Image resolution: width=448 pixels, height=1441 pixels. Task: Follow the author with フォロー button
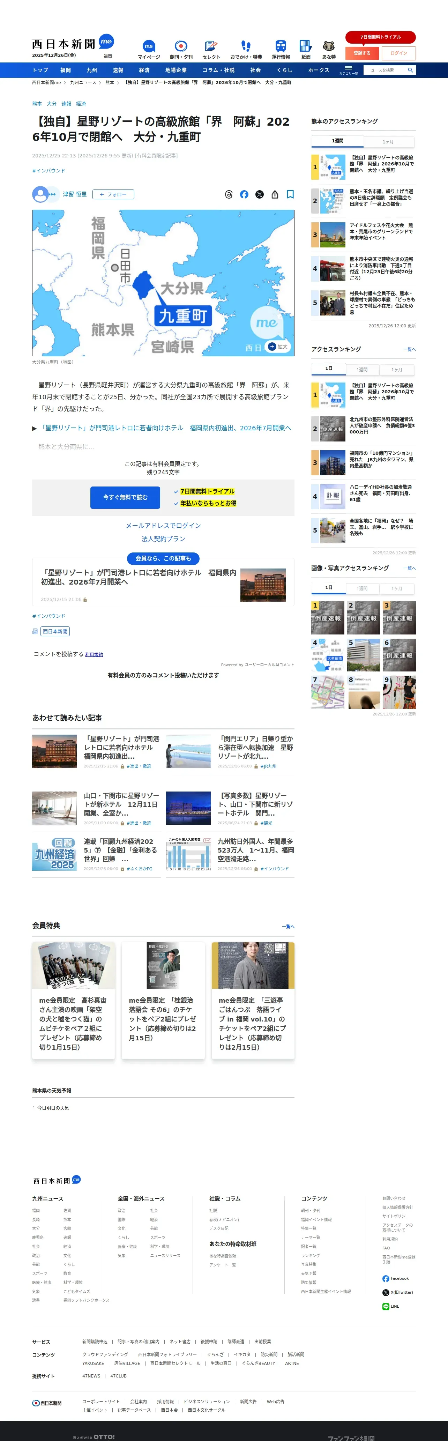coord(113,194)
